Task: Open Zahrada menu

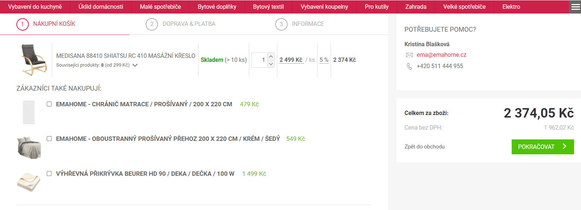Action: (416, 7)
